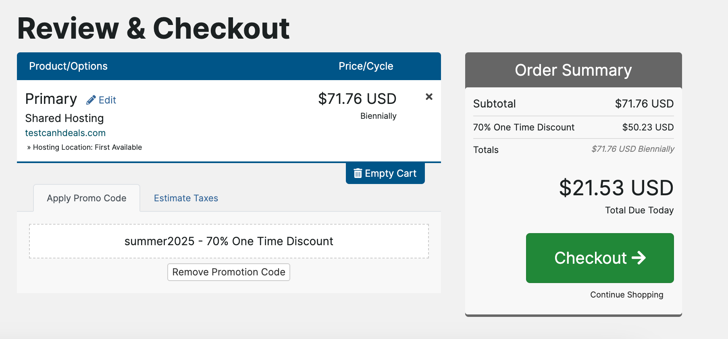Click the summer2025 promo code box
This screenshot has width=728, height=339.
pos(229,241)
